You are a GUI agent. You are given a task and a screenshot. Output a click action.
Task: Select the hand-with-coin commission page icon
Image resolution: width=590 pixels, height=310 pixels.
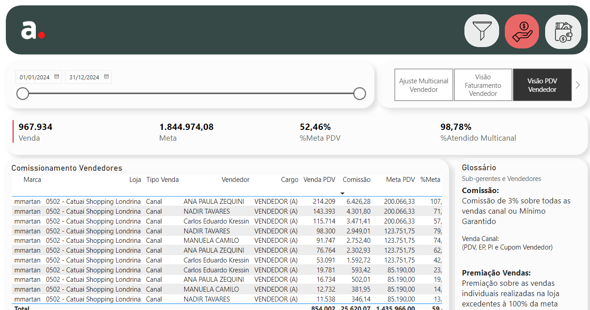click(x=522, y=31)
